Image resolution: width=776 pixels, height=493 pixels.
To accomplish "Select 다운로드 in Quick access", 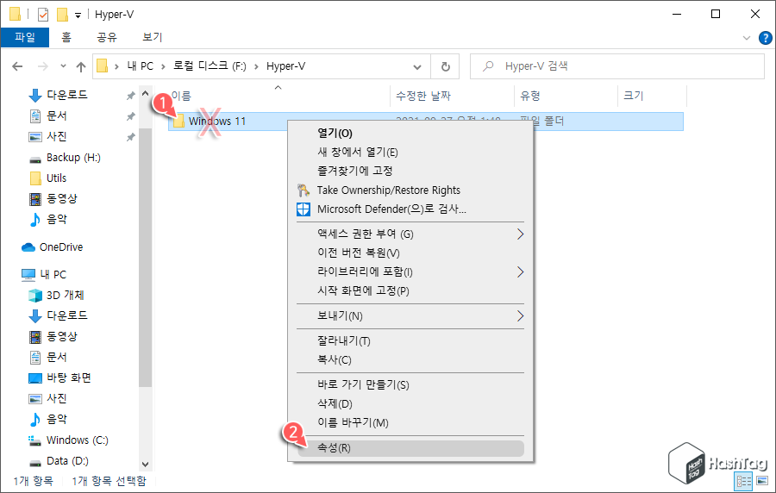I will (x=66, y=95).
